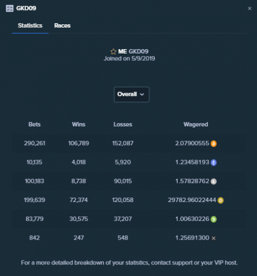Select the Statistics tab
Viewport: 257px width, 276px height.
point(30,25)
